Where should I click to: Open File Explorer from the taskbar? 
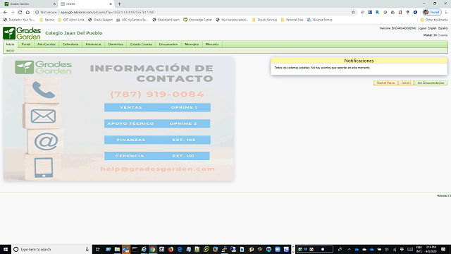(117, 249)
